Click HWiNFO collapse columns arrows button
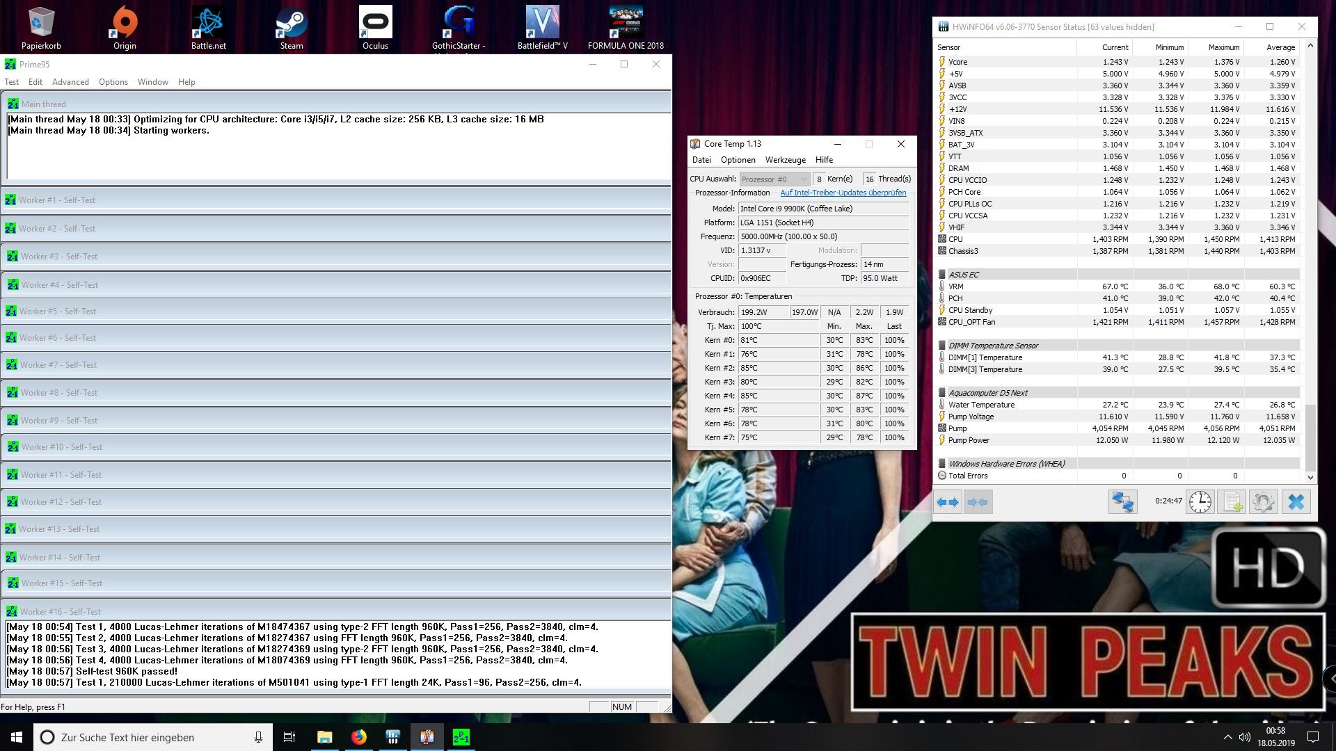Image resolution: width=1336 pixels, height=751 pixels. click(x=978, y=501)
